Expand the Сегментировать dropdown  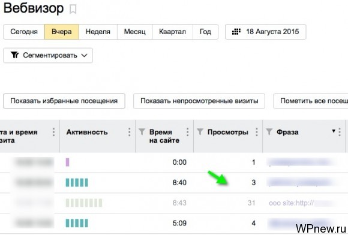[x=48, y=55]
